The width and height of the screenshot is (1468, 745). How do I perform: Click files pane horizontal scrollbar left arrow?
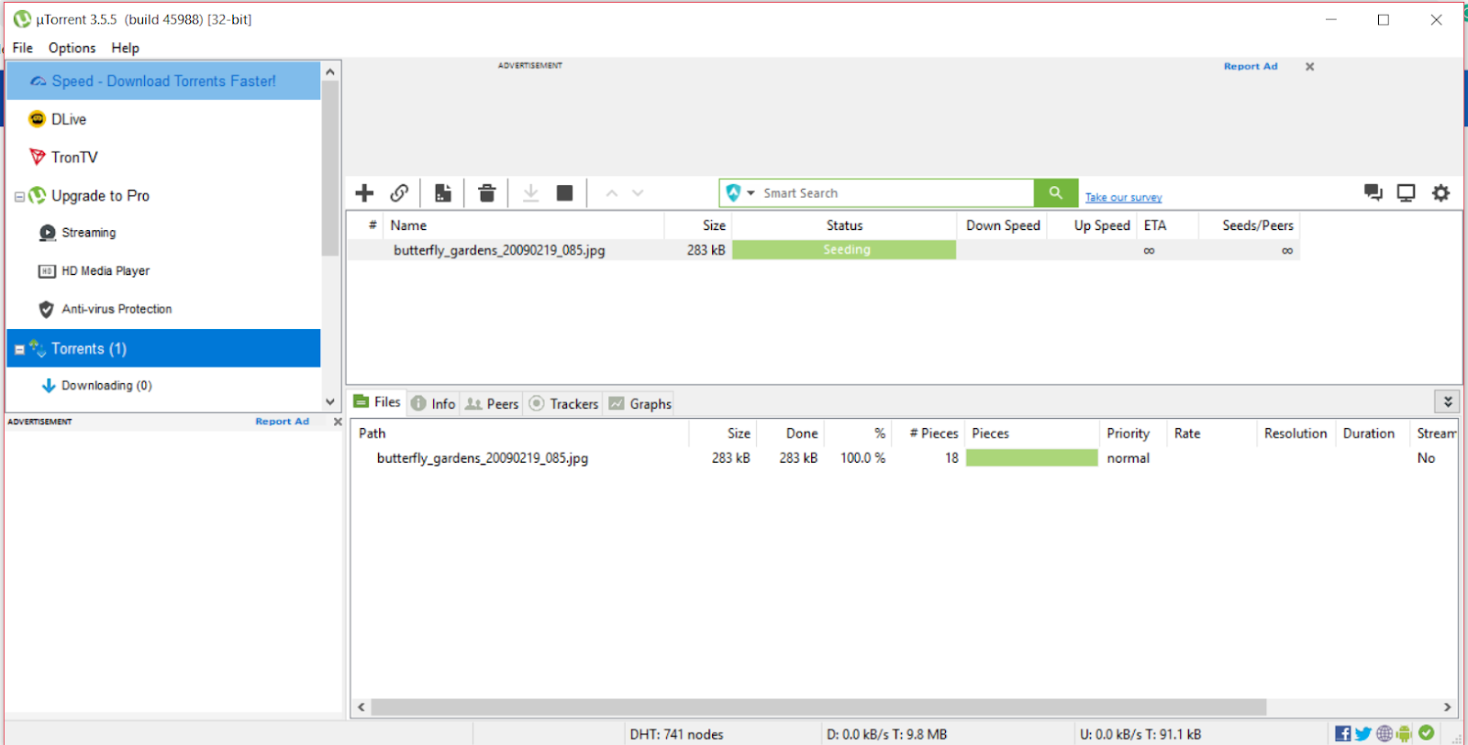pyautogui.click(x=361, y=707)
